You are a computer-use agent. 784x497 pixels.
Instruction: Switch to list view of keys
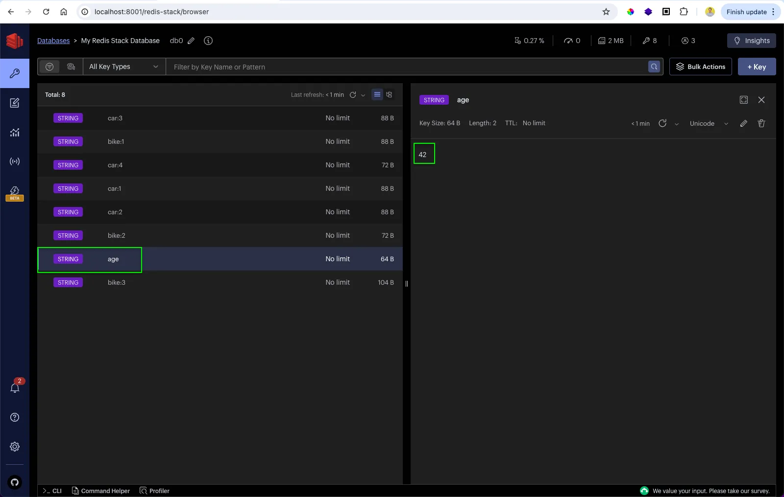[x=377, y=95]
